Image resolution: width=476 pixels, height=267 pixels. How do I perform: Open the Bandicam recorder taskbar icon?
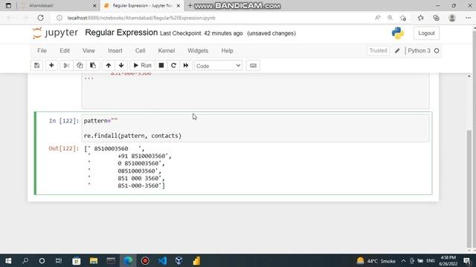(x=145, y=260)
